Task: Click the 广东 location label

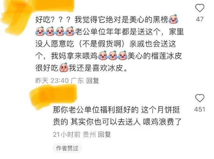Action: click(77, 80)
